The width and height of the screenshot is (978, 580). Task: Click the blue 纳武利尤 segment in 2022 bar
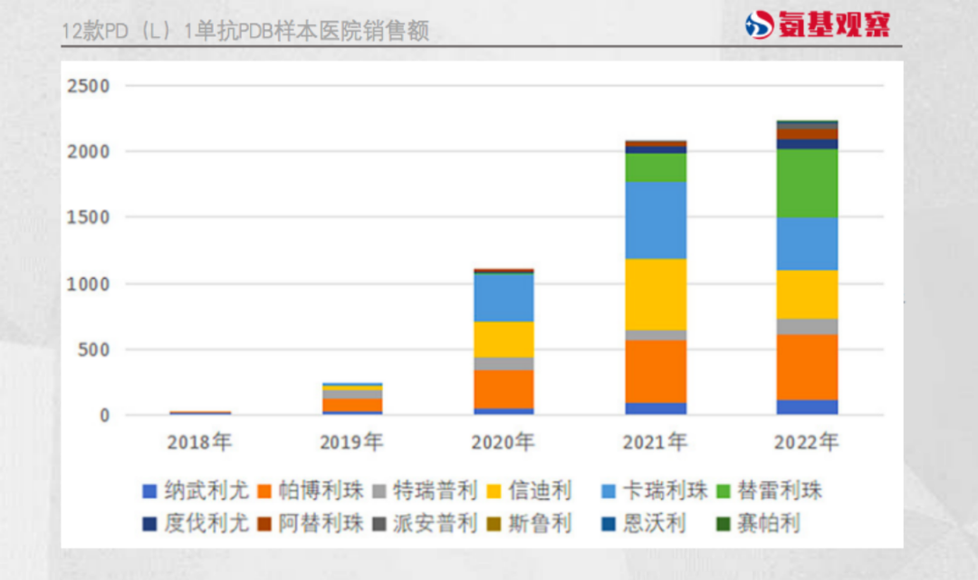tap(807, 407)
